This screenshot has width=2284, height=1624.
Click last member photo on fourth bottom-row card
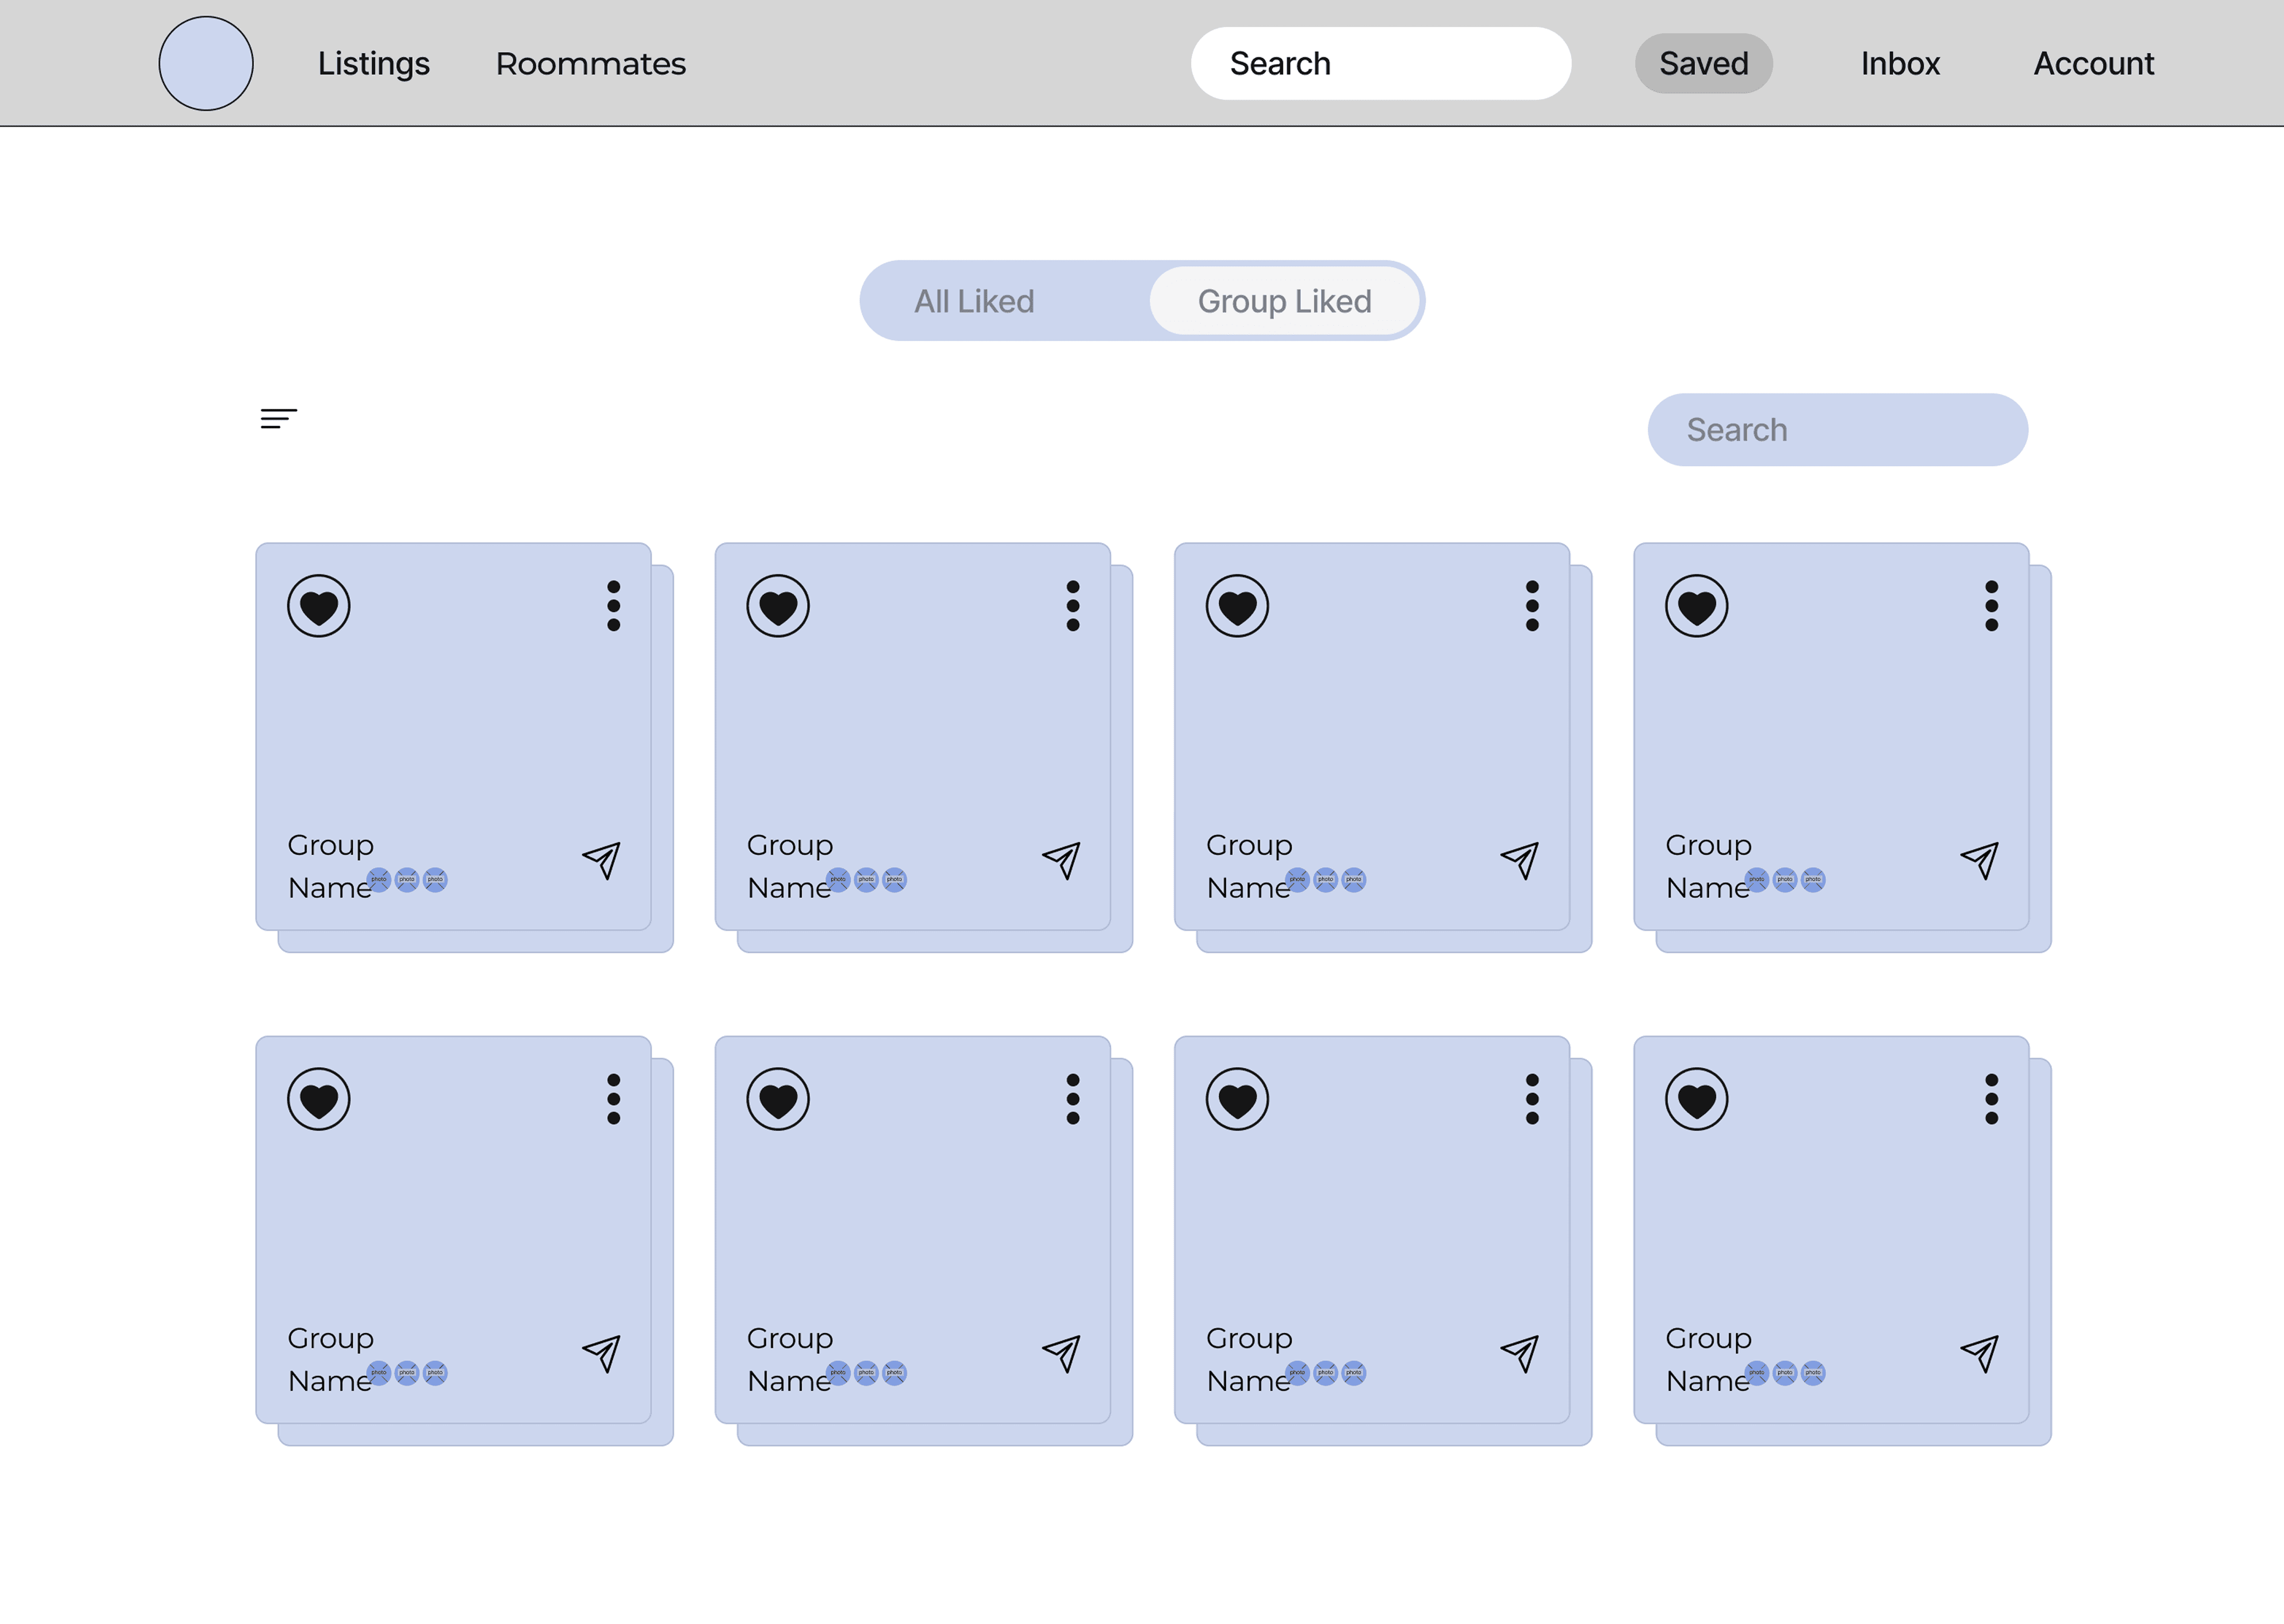[x=1813, y=1373]
